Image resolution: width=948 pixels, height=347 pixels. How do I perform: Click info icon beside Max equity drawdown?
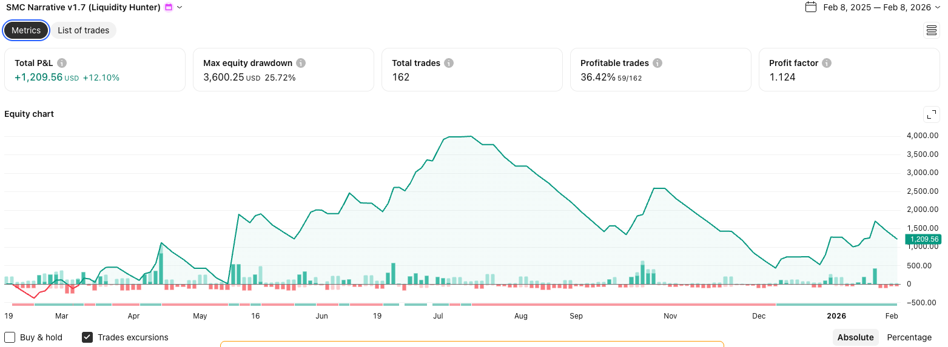(301, 63)
